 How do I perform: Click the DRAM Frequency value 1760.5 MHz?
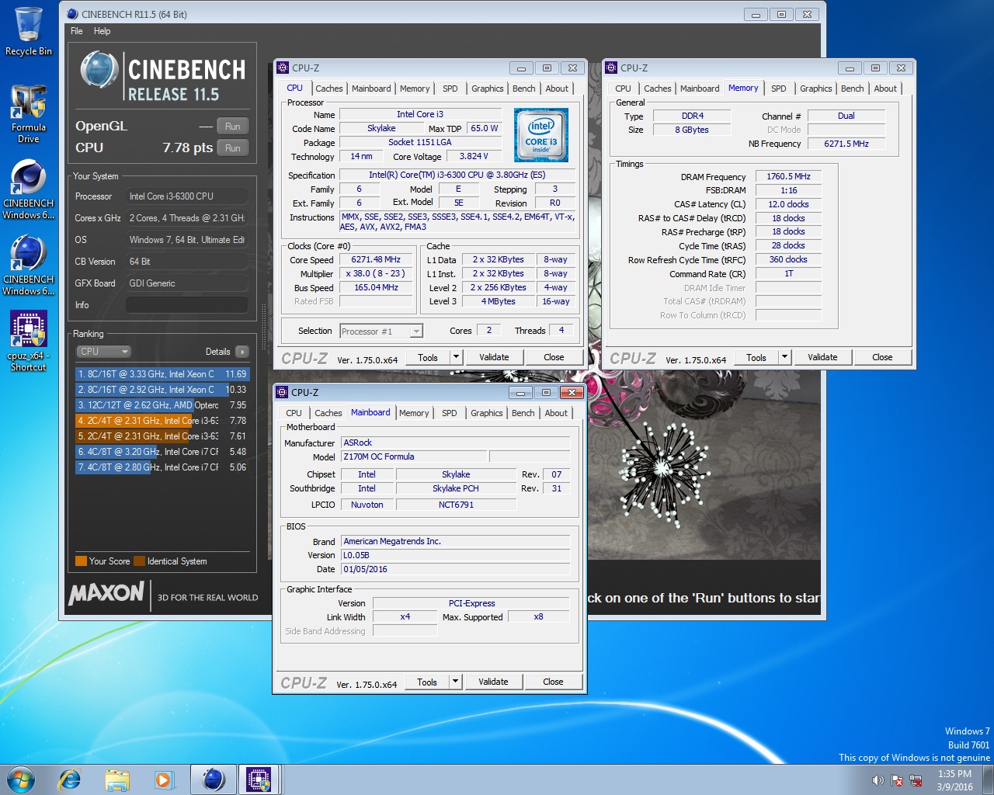coord(788,176)
